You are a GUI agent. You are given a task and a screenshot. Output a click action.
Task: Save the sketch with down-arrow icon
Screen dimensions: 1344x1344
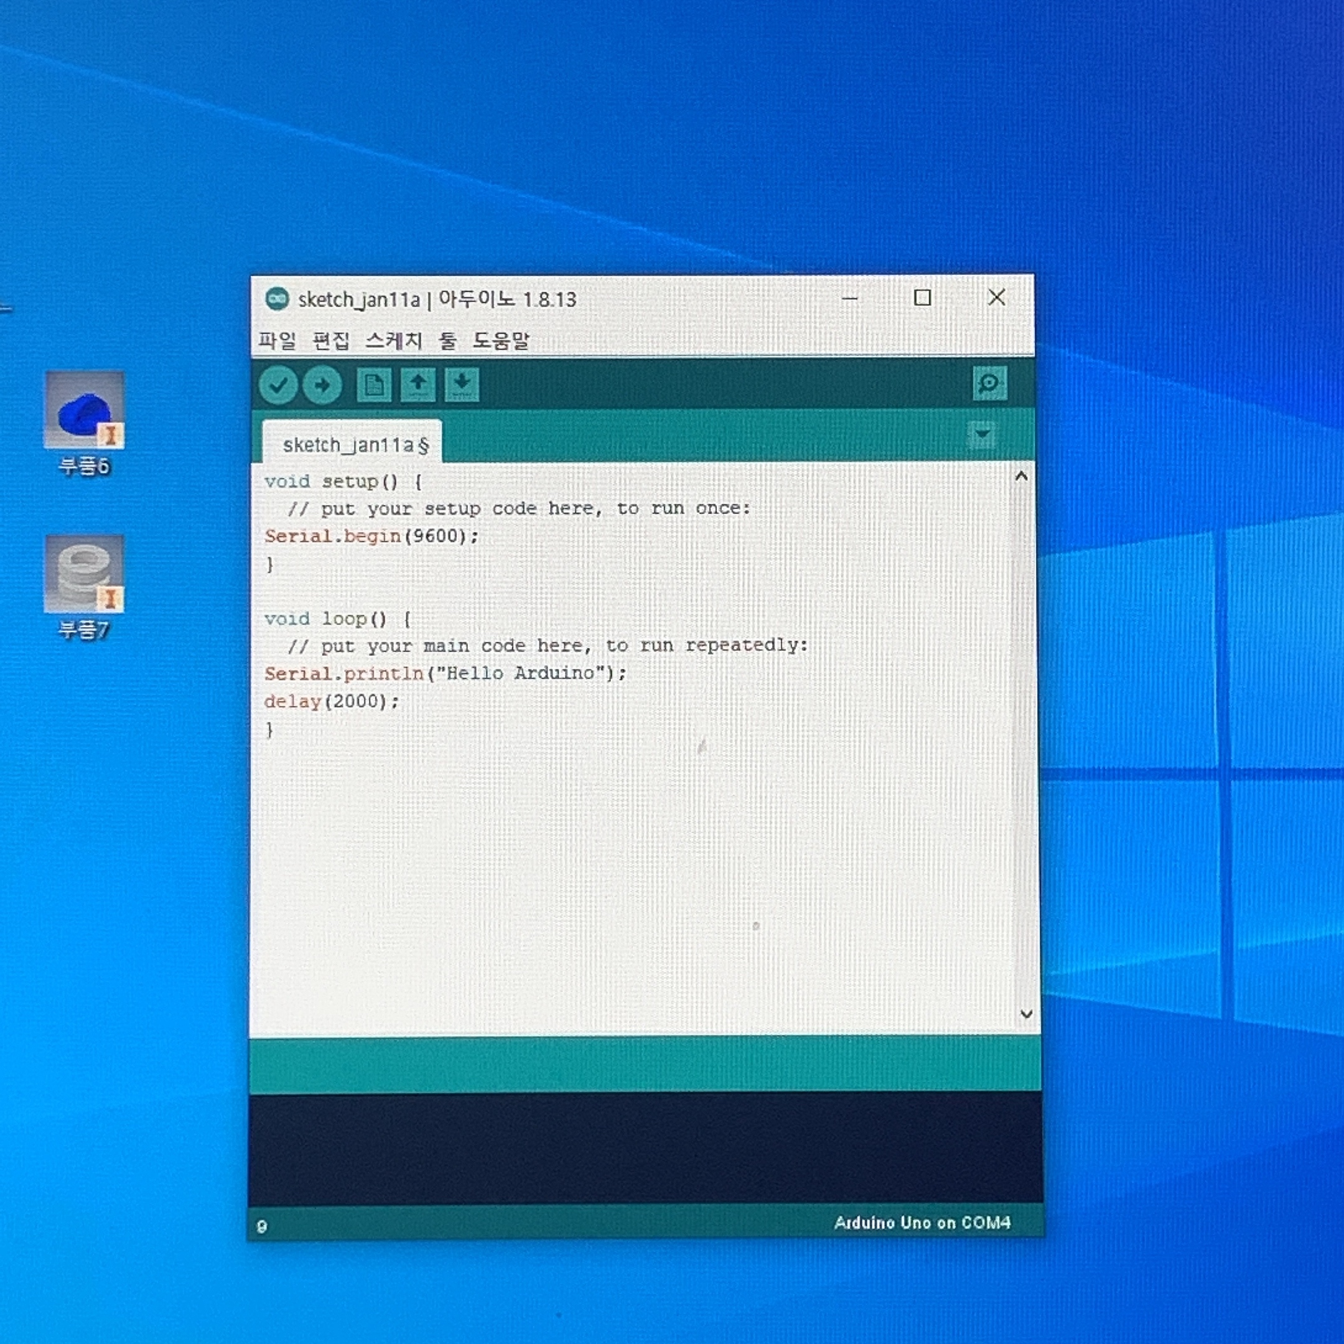coord(462,385)
